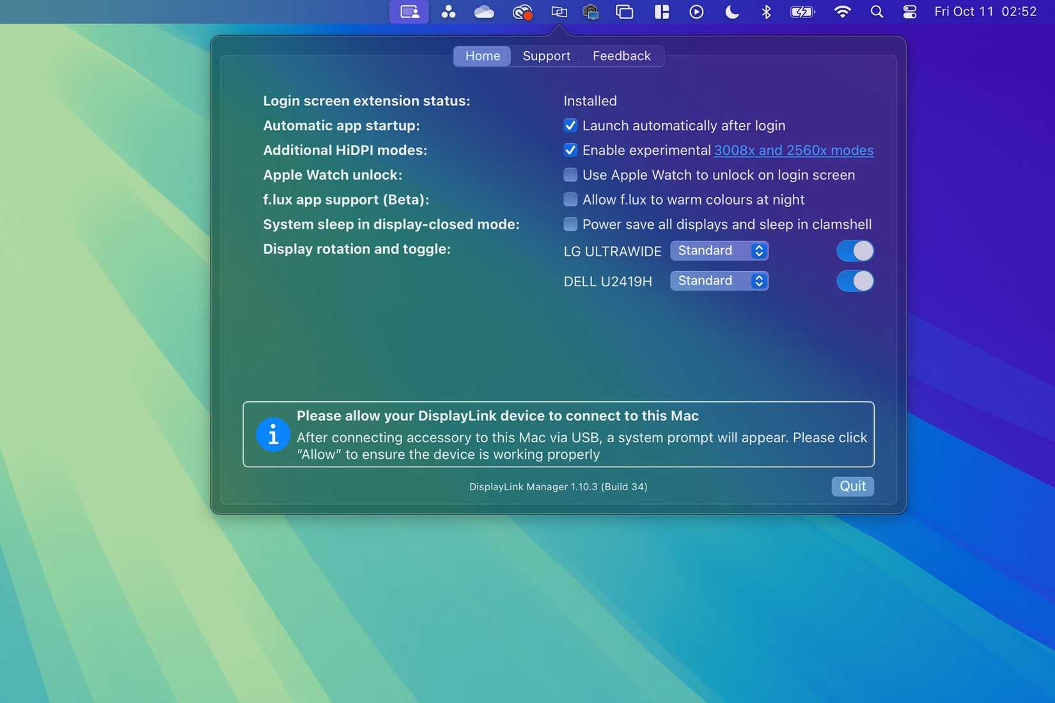Open the Focus crescent moon icon
Screen dimensions: 1055x703
click(732, 12)
